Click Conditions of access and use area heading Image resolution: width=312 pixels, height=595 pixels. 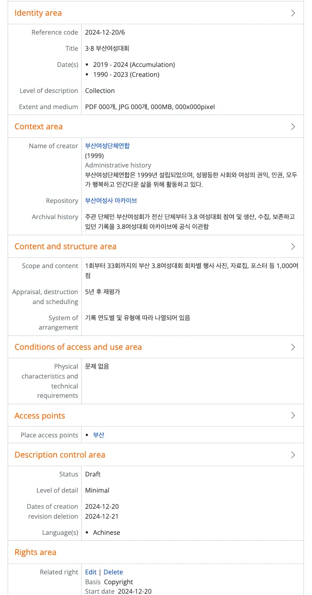pos(78,347)
